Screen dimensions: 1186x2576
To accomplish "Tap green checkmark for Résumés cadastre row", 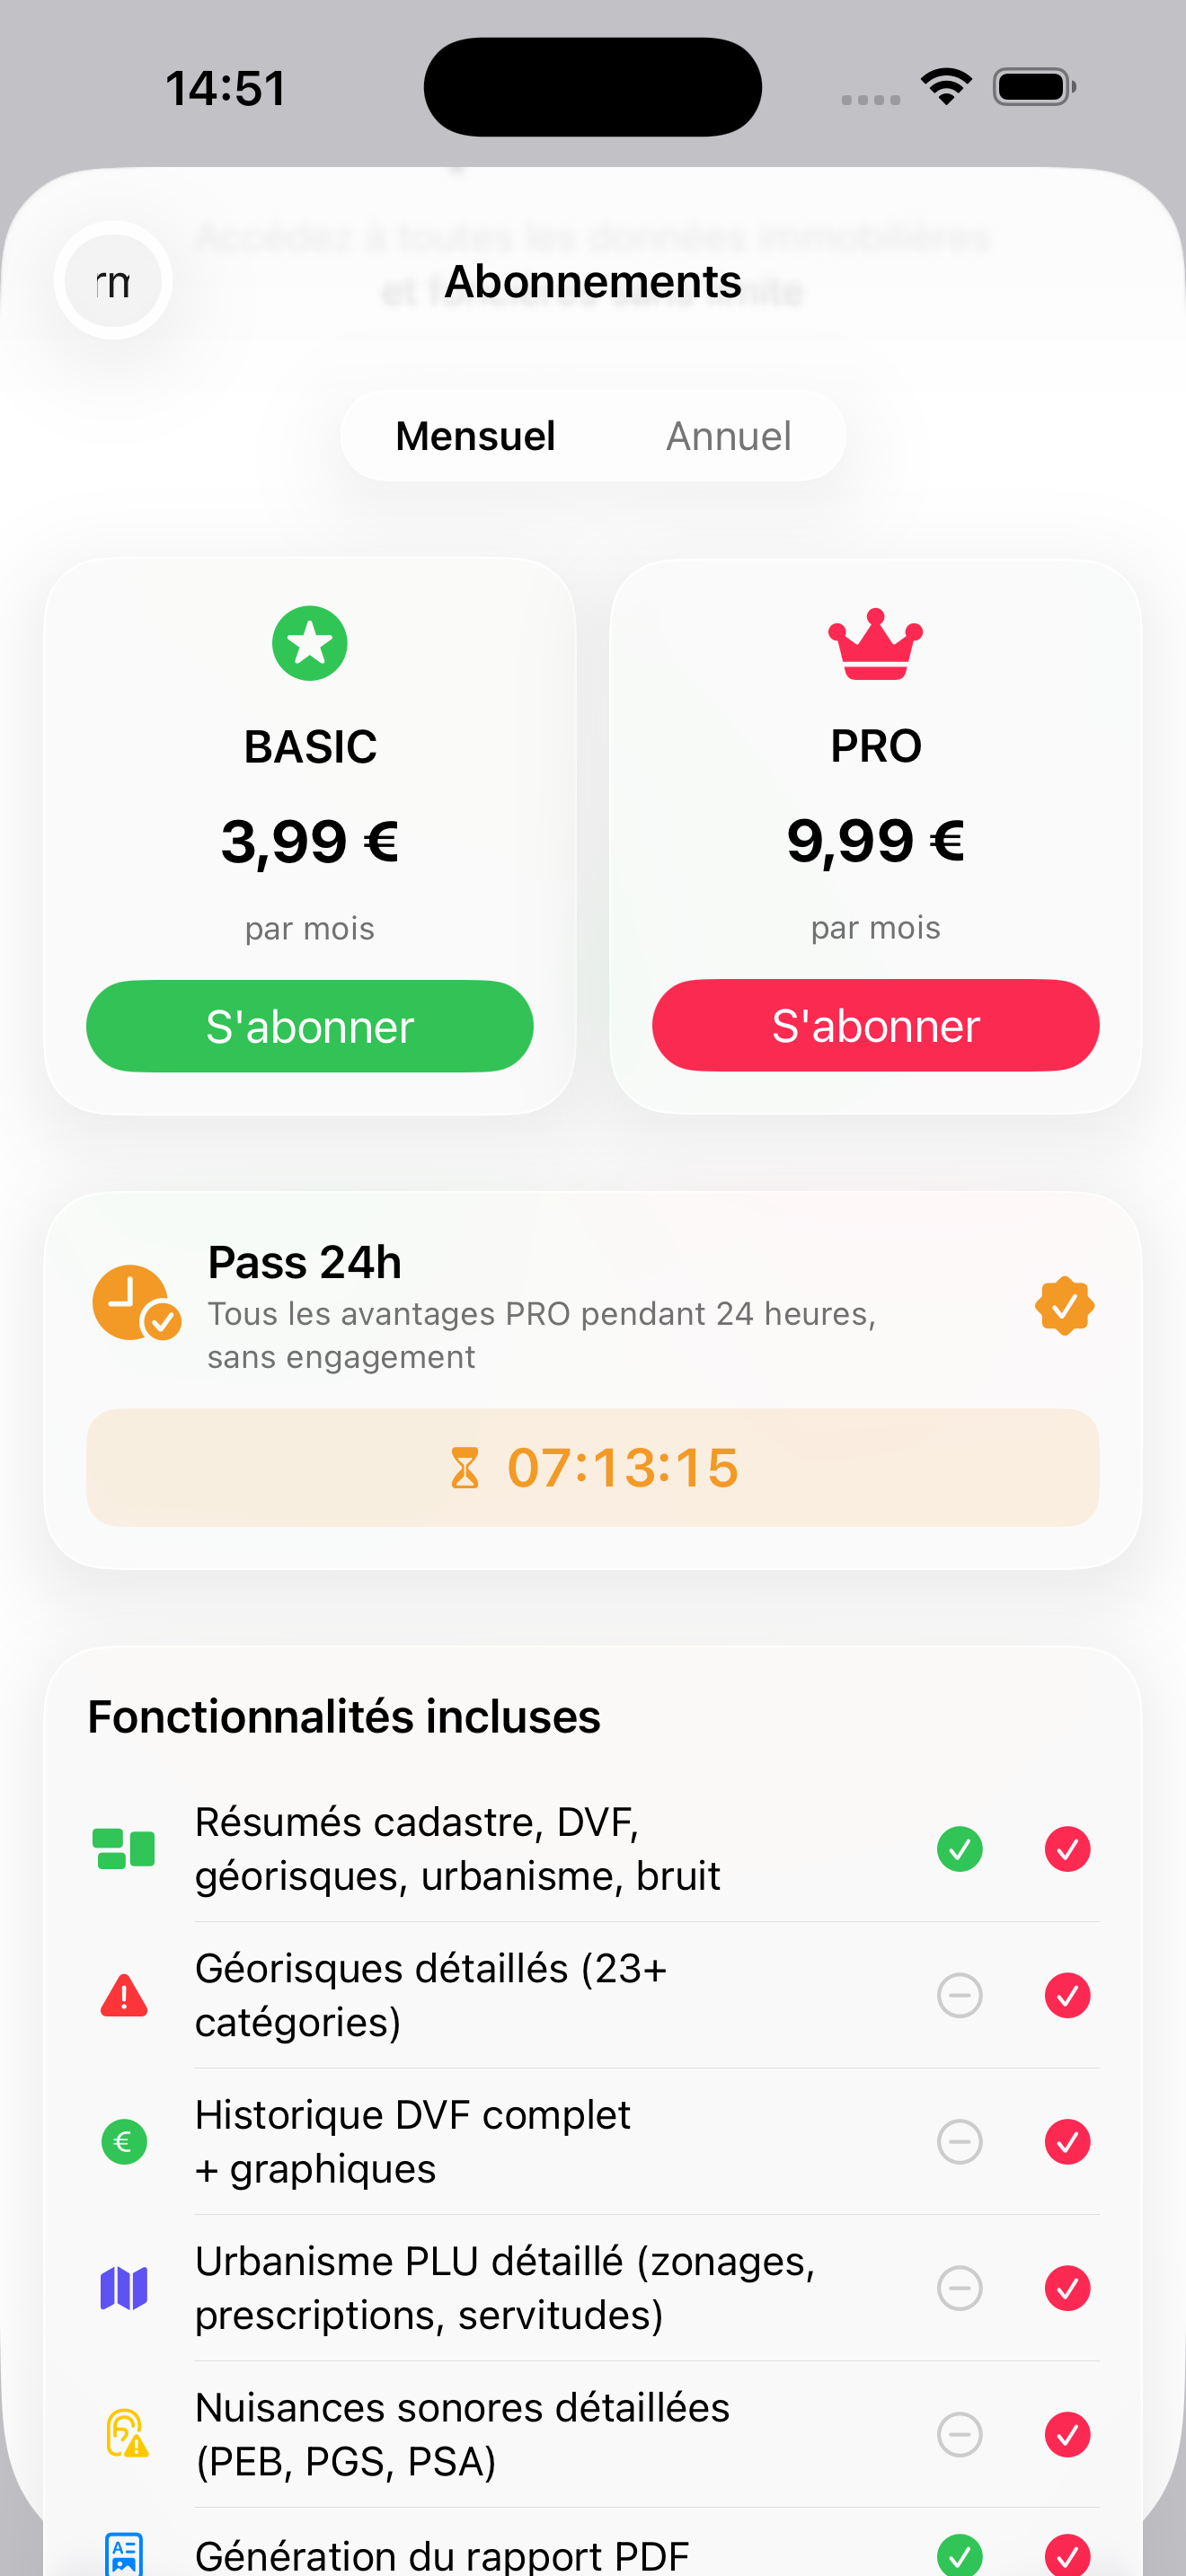I will pos(959,1848).
